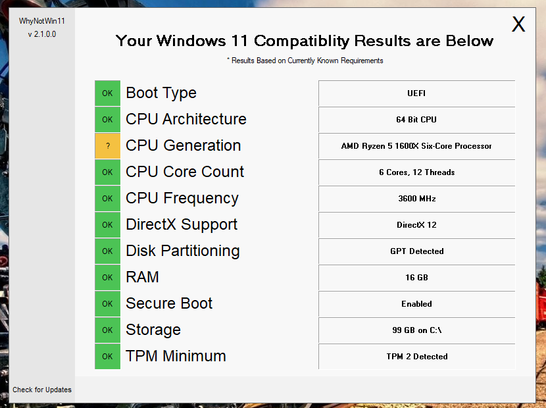Screen dimensions: 546x408
Task: Select the OK status badge beside DirectX Support
Action: point(108,225)
